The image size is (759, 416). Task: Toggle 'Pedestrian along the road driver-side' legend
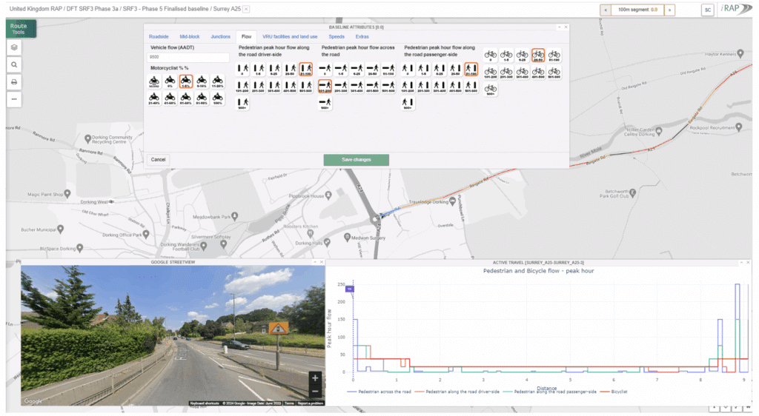(x=457, y=392)
